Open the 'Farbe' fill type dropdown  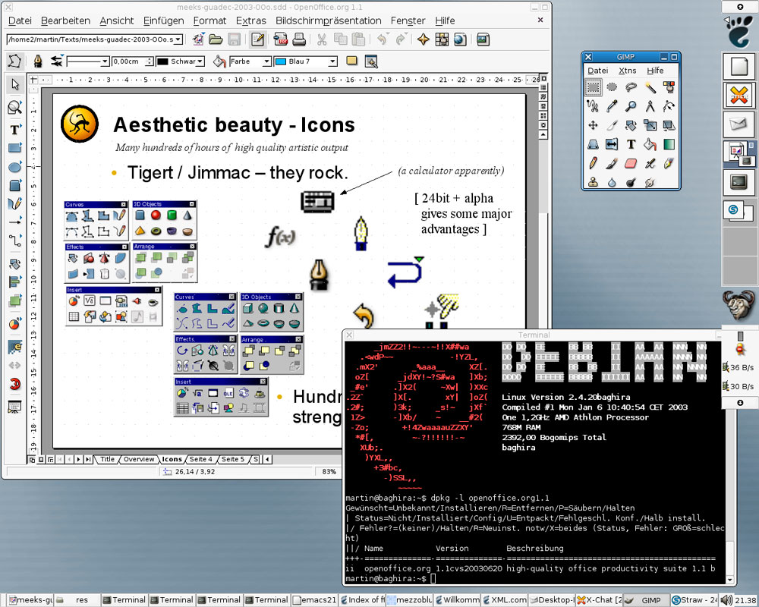tap(266, 61)
